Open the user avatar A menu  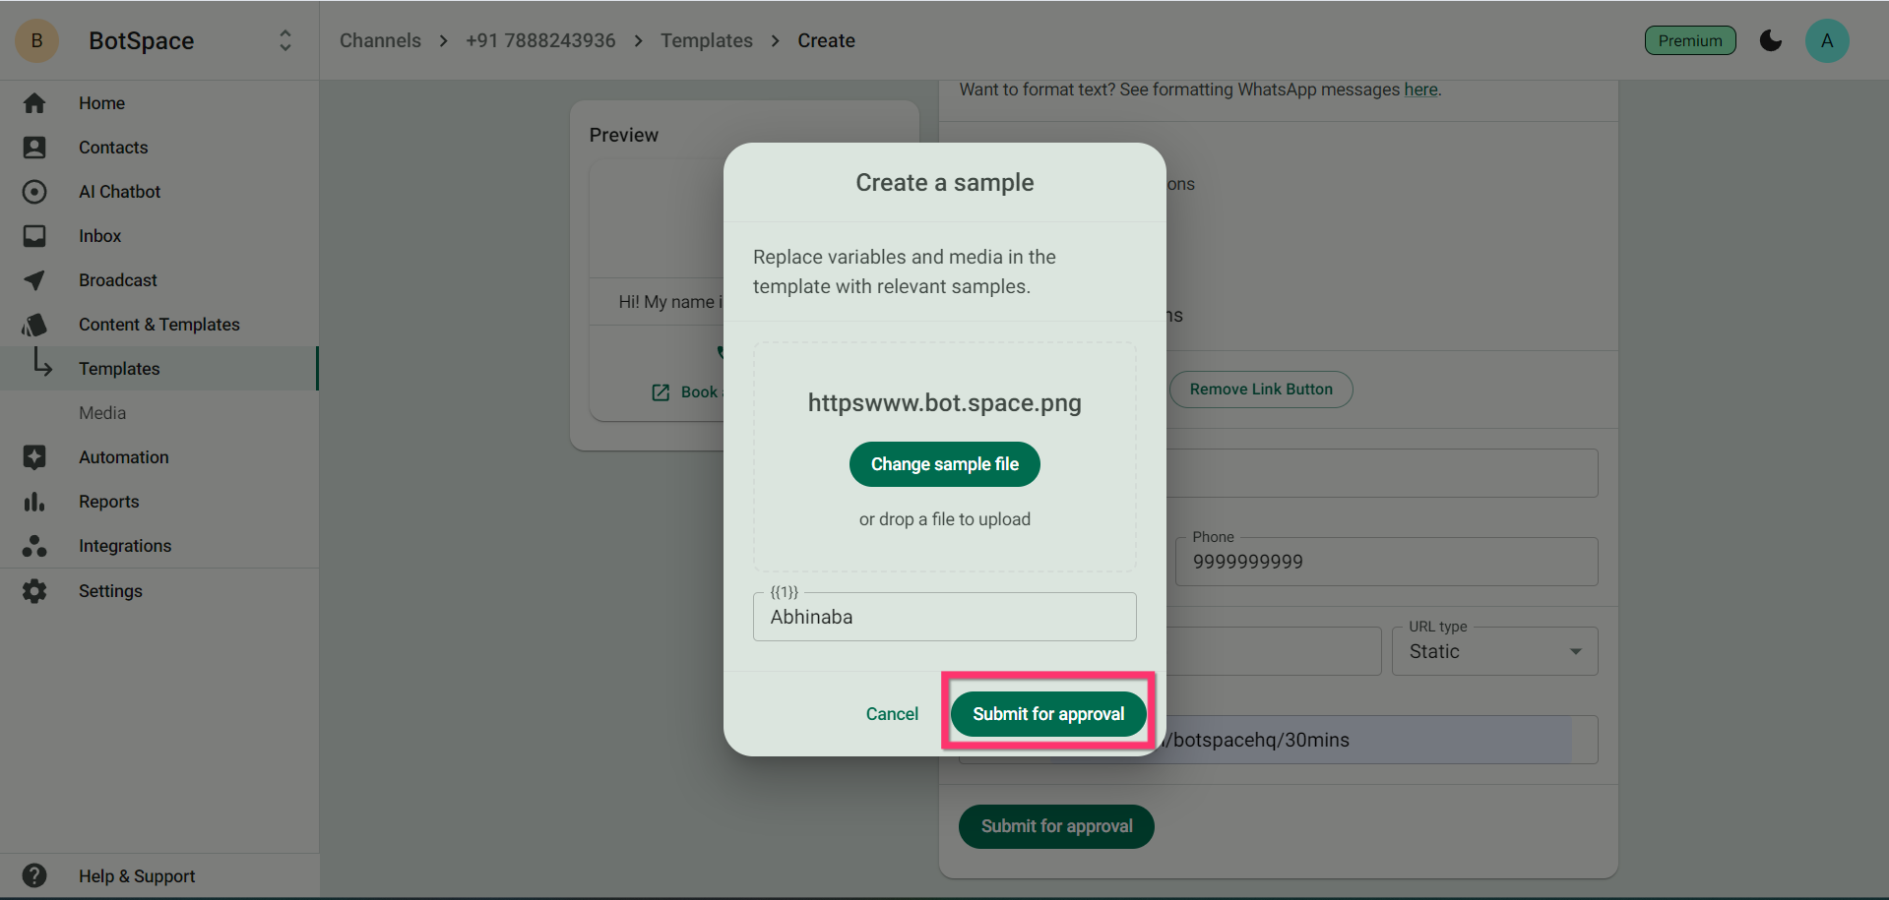pyautogui.click(x=1827, y=40)
